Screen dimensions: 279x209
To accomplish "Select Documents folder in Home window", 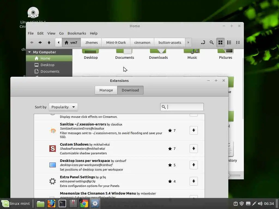I will 125,54.
